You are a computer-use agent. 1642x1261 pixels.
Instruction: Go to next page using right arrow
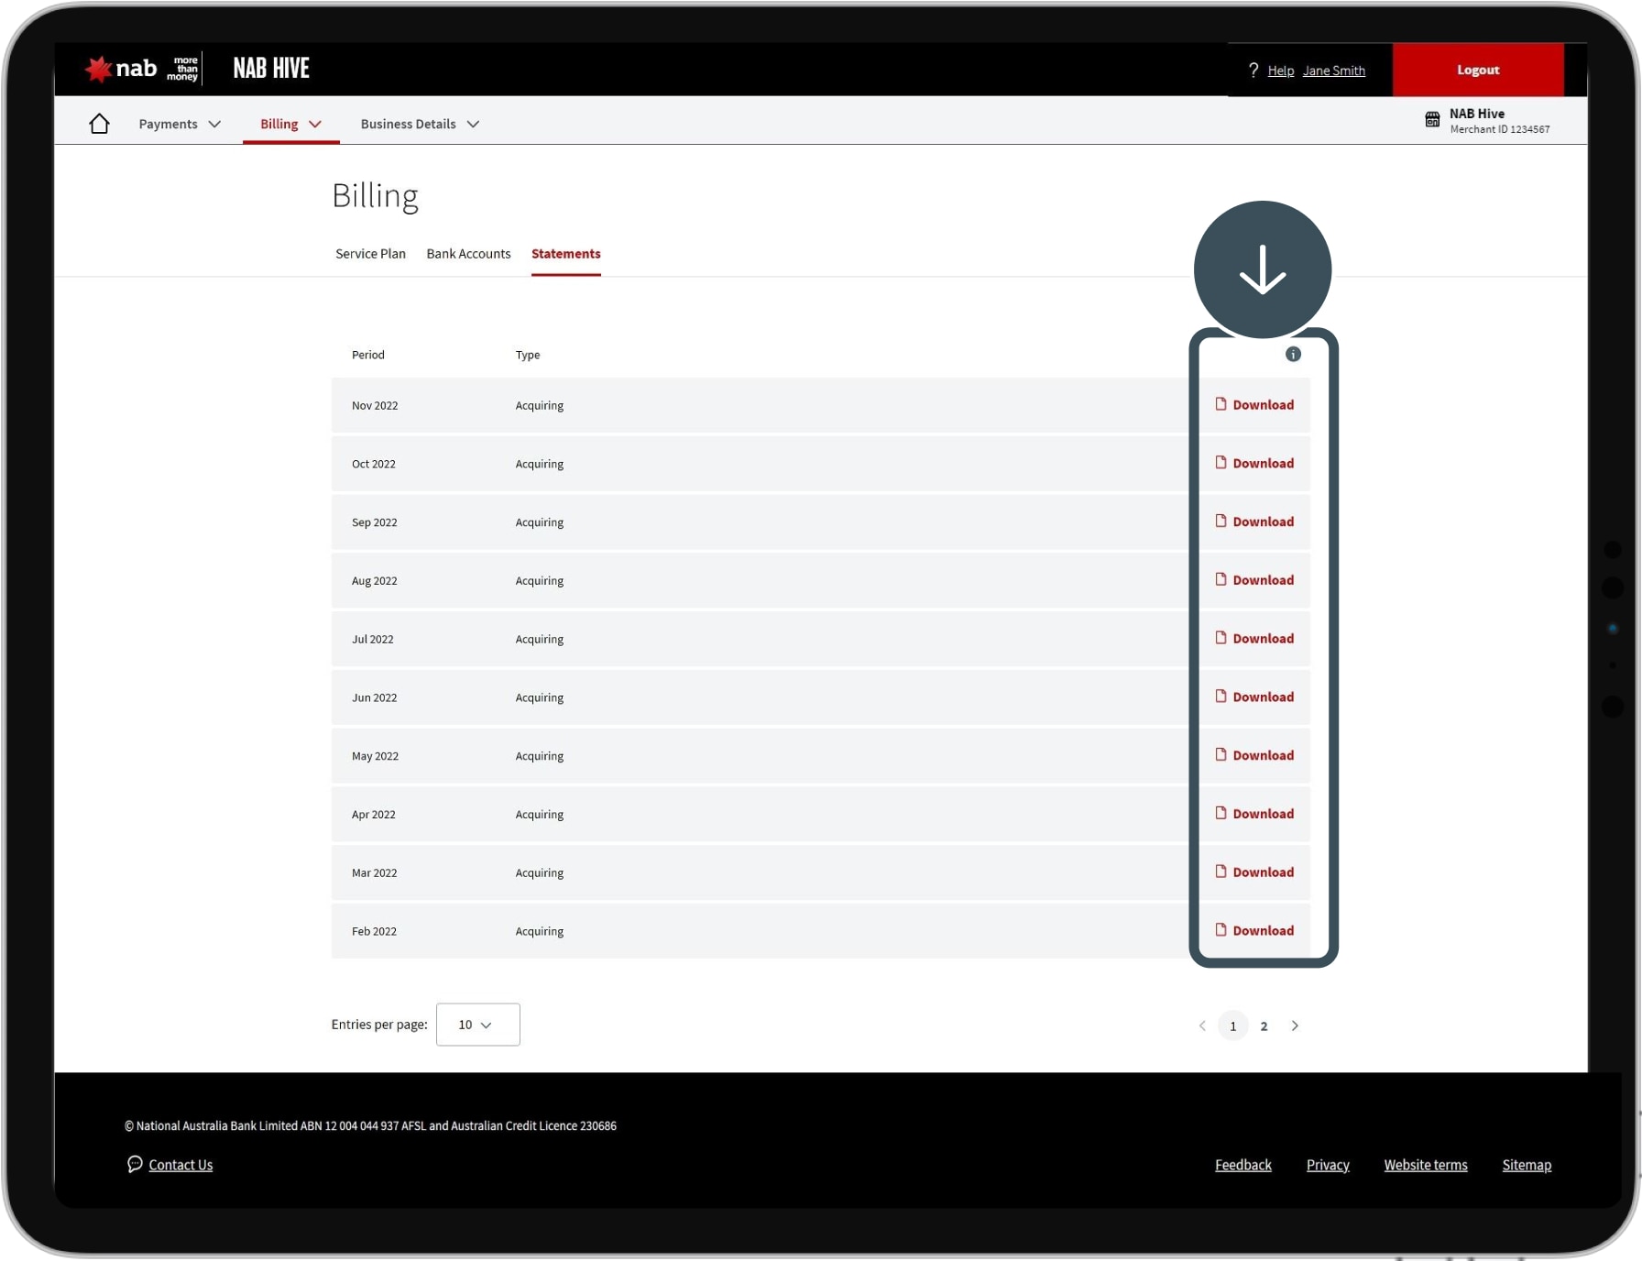tap(1294, 1025)
